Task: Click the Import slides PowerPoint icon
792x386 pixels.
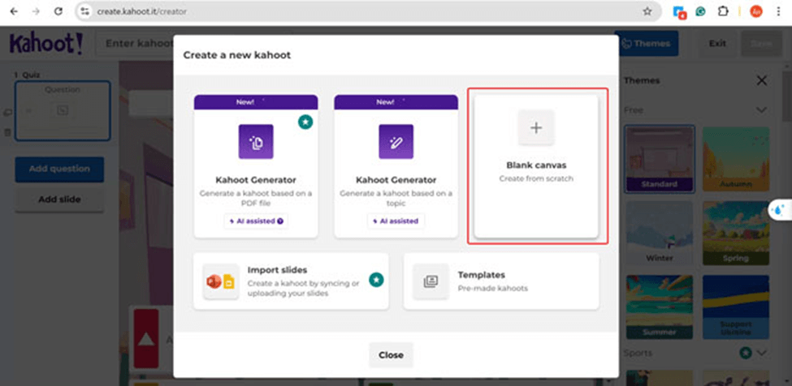Action: coord(214,281)
